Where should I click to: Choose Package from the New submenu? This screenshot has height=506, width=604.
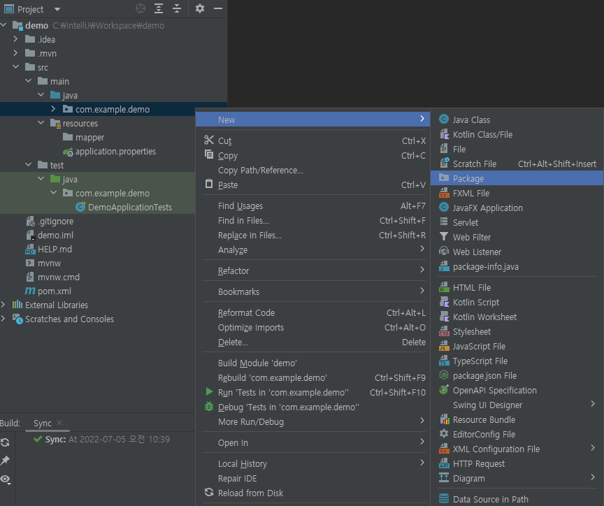[517, 178]
